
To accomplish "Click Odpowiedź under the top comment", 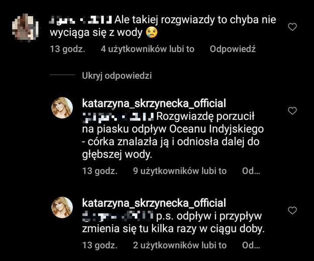I will pyautogui.click(x=233, y=49).
